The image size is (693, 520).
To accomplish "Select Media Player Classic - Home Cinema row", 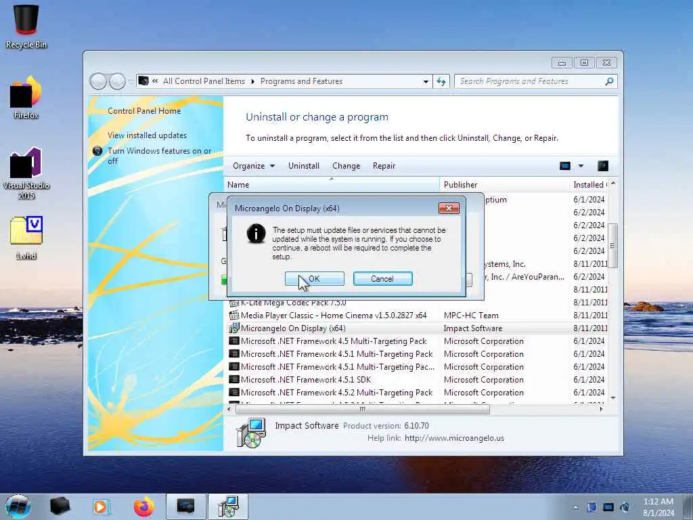I will [418, 316].
